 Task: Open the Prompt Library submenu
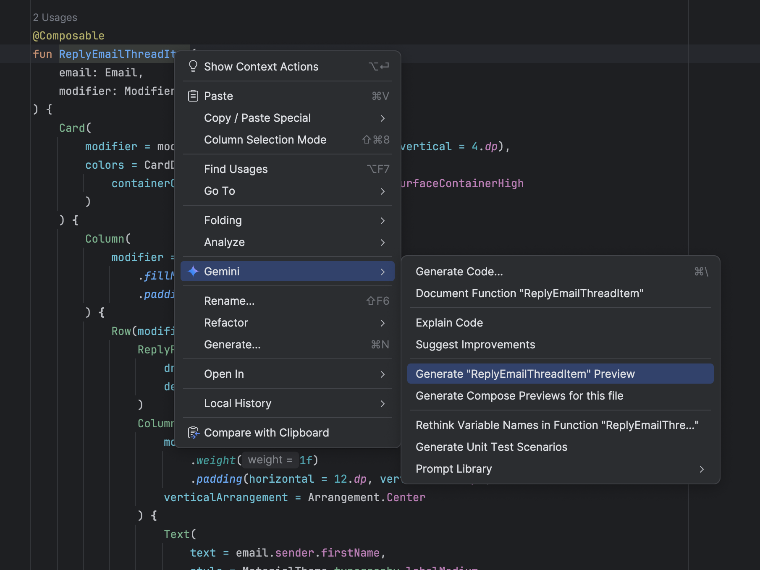pos(453,468)
